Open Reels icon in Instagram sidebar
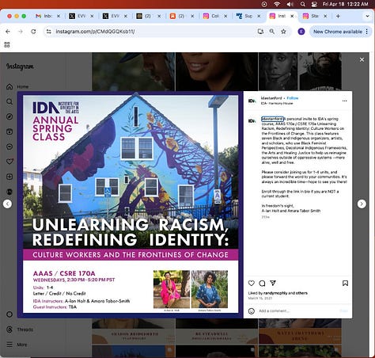The height and width of the screenshot is (358, 375). (x=9, y=131)
